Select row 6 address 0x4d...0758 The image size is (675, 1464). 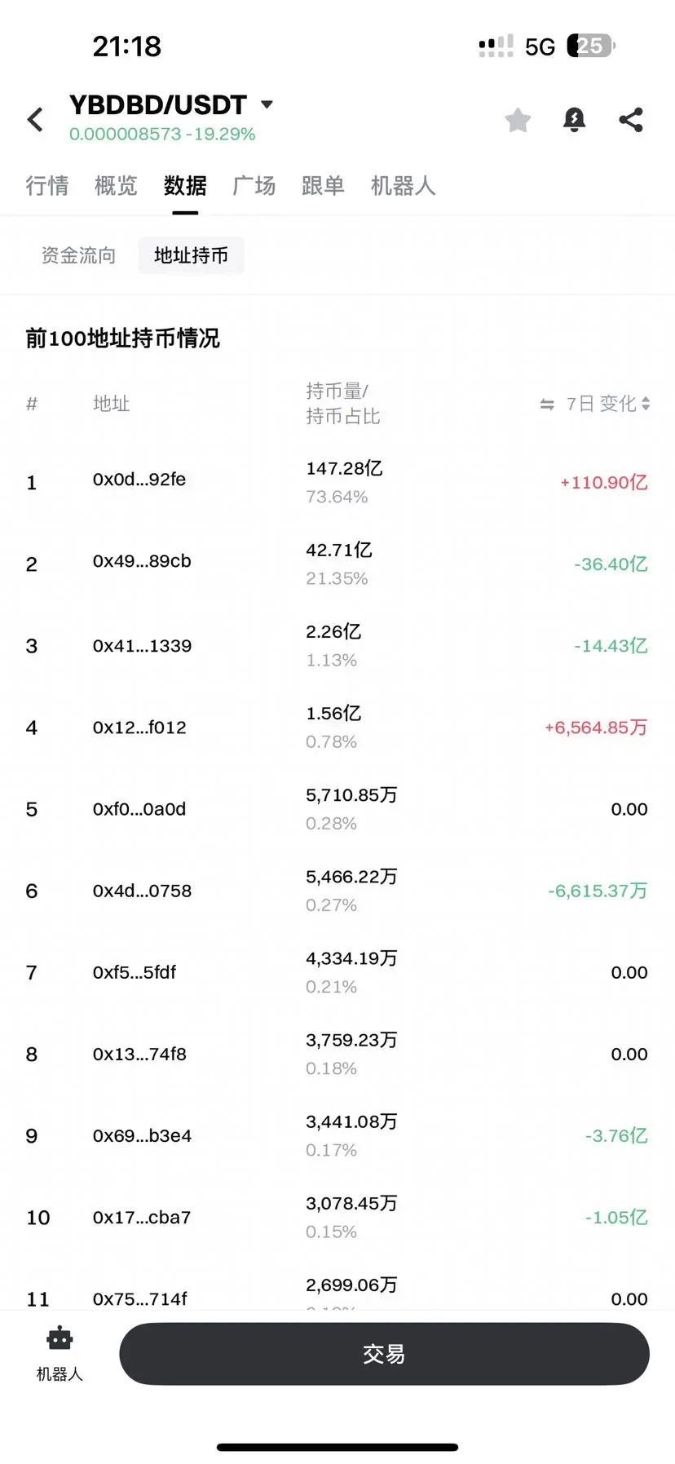(x=142, y=891)
